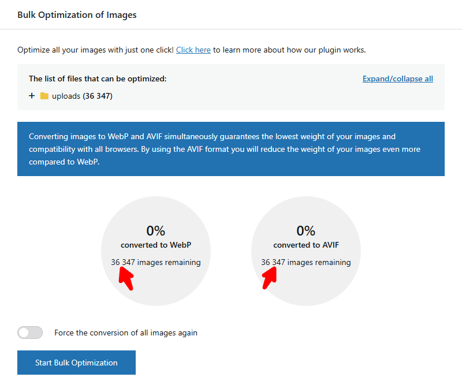Click the red arrow under WebP circle
The width and height of the screenshot is (462, 392).
pyautogui.click(x=126, y=279)
